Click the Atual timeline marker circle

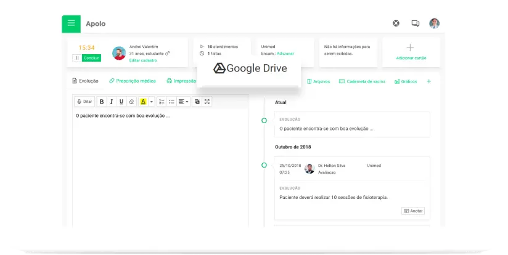point(264,121)
